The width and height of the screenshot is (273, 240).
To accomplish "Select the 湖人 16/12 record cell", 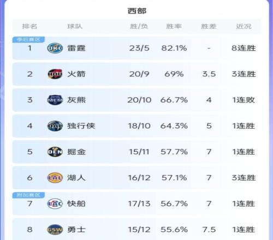I will coord(139,178).
